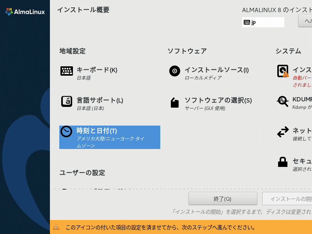Screen dimensions: 312x234
Task: Click the ネットワーク entry text
Action: pyautogui.click(x=302, y=131)
